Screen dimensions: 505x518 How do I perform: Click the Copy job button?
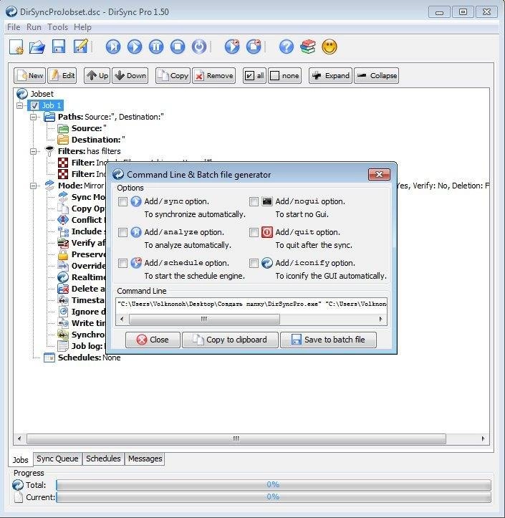[173, 76]
